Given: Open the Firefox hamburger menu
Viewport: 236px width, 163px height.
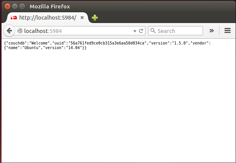Looking at the screenshot, I should click(x=227, y=31).
